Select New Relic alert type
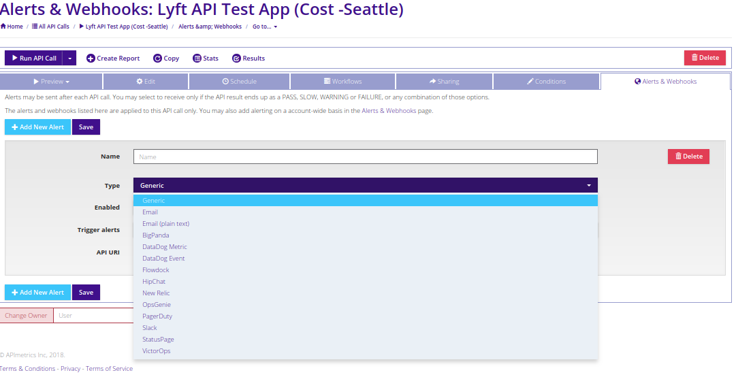 click(x=365, y=293)
